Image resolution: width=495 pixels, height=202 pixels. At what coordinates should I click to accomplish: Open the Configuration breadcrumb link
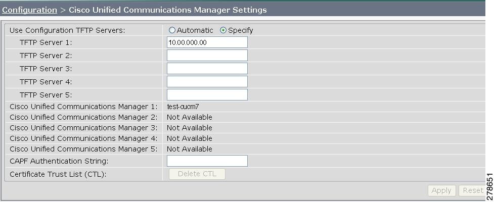[x=29, y=10]
